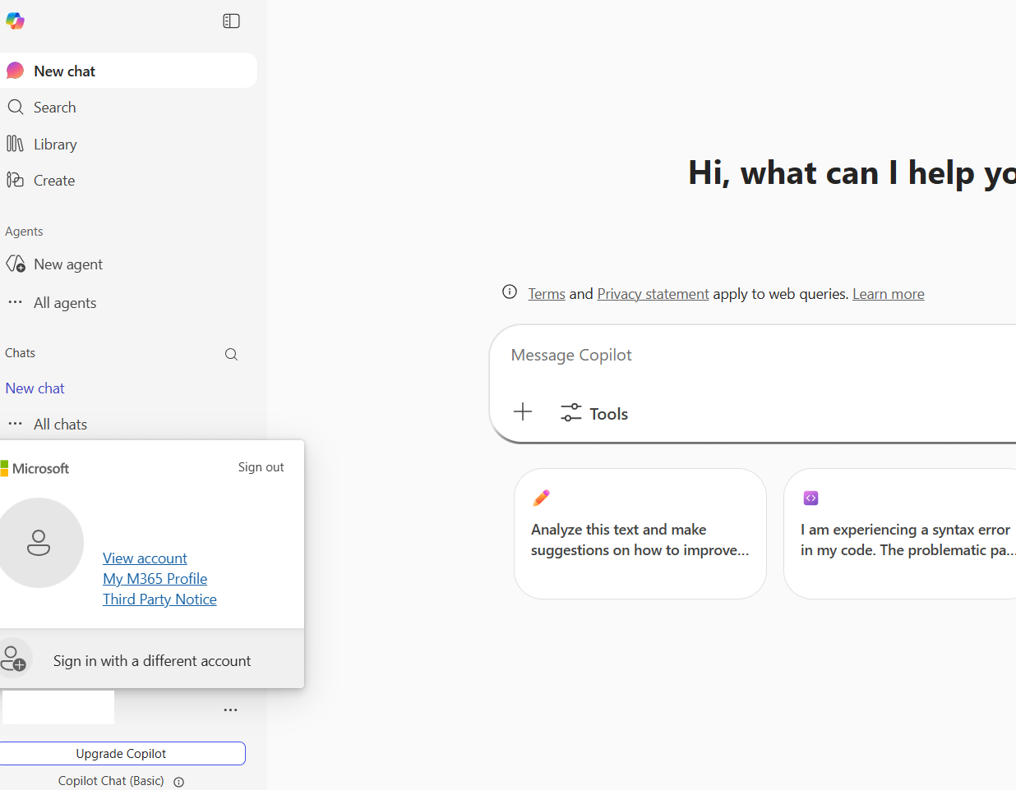1016x790 pixels.
Task: Search chats with magnifier icon
Action: [x=231, y=354]
